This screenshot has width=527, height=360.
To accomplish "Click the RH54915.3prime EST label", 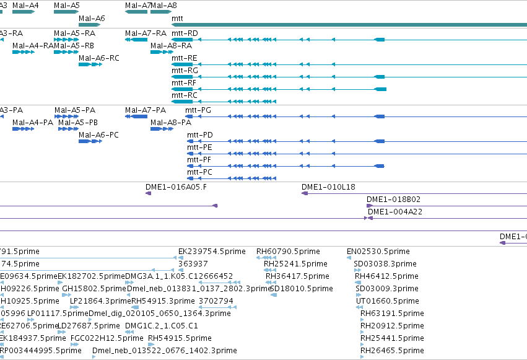I will 163,302.
